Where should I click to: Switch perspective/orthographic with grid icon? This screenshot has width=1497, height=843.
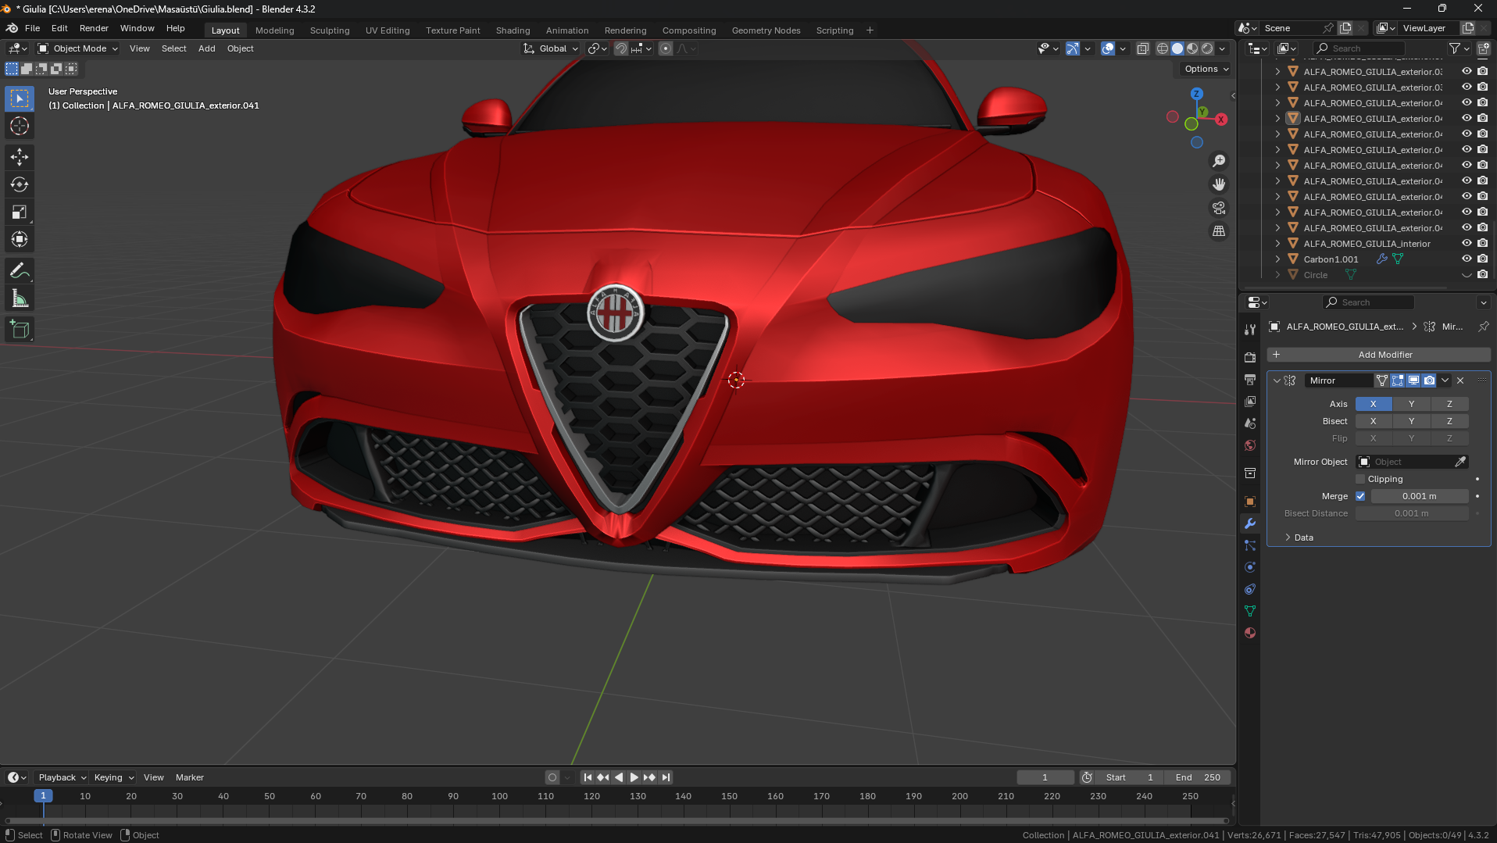point(1219,231)
